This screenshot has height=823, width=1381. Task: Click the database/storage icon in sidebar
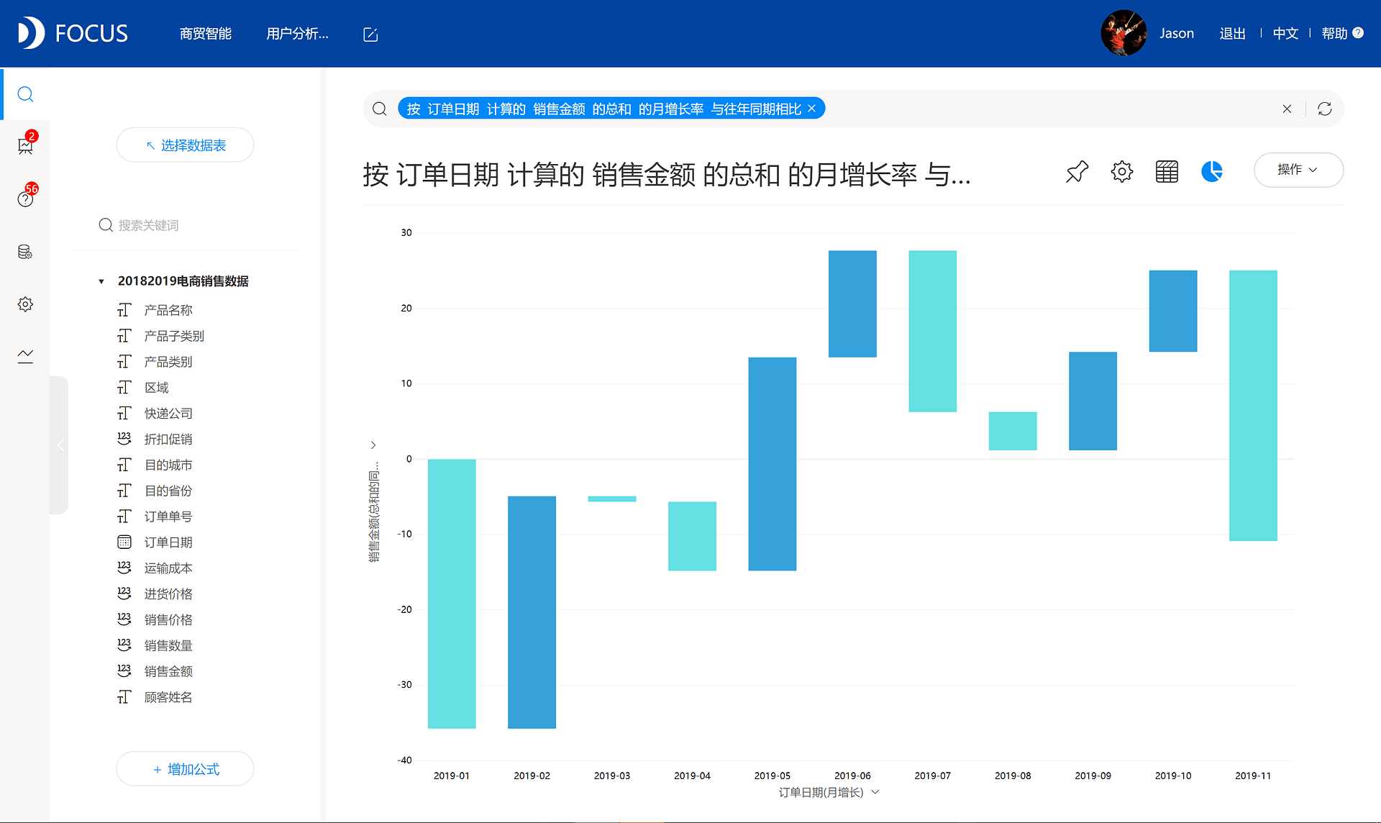[x=25, y=251]
